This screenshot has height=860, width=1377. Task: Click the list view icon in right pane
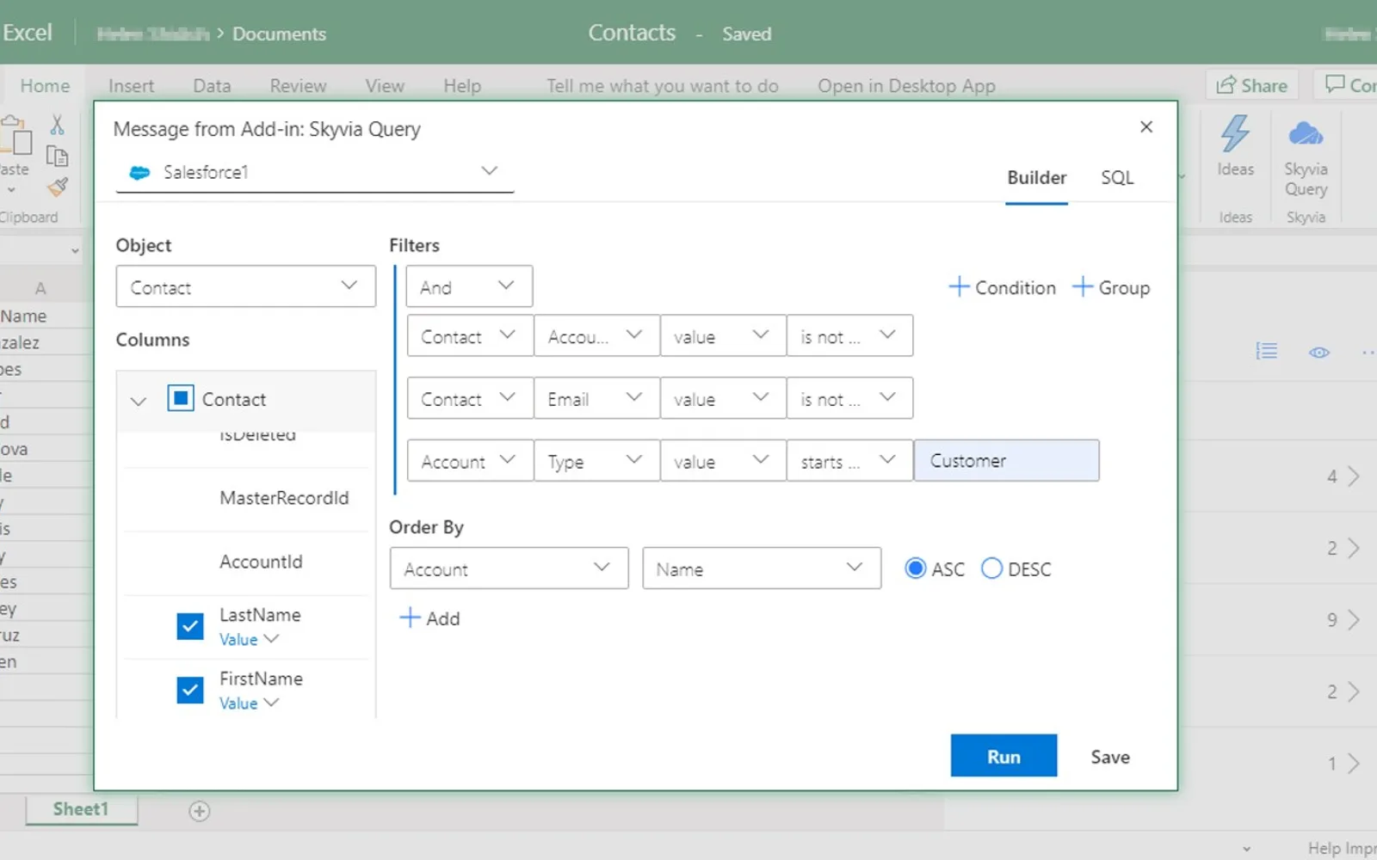1266,351
